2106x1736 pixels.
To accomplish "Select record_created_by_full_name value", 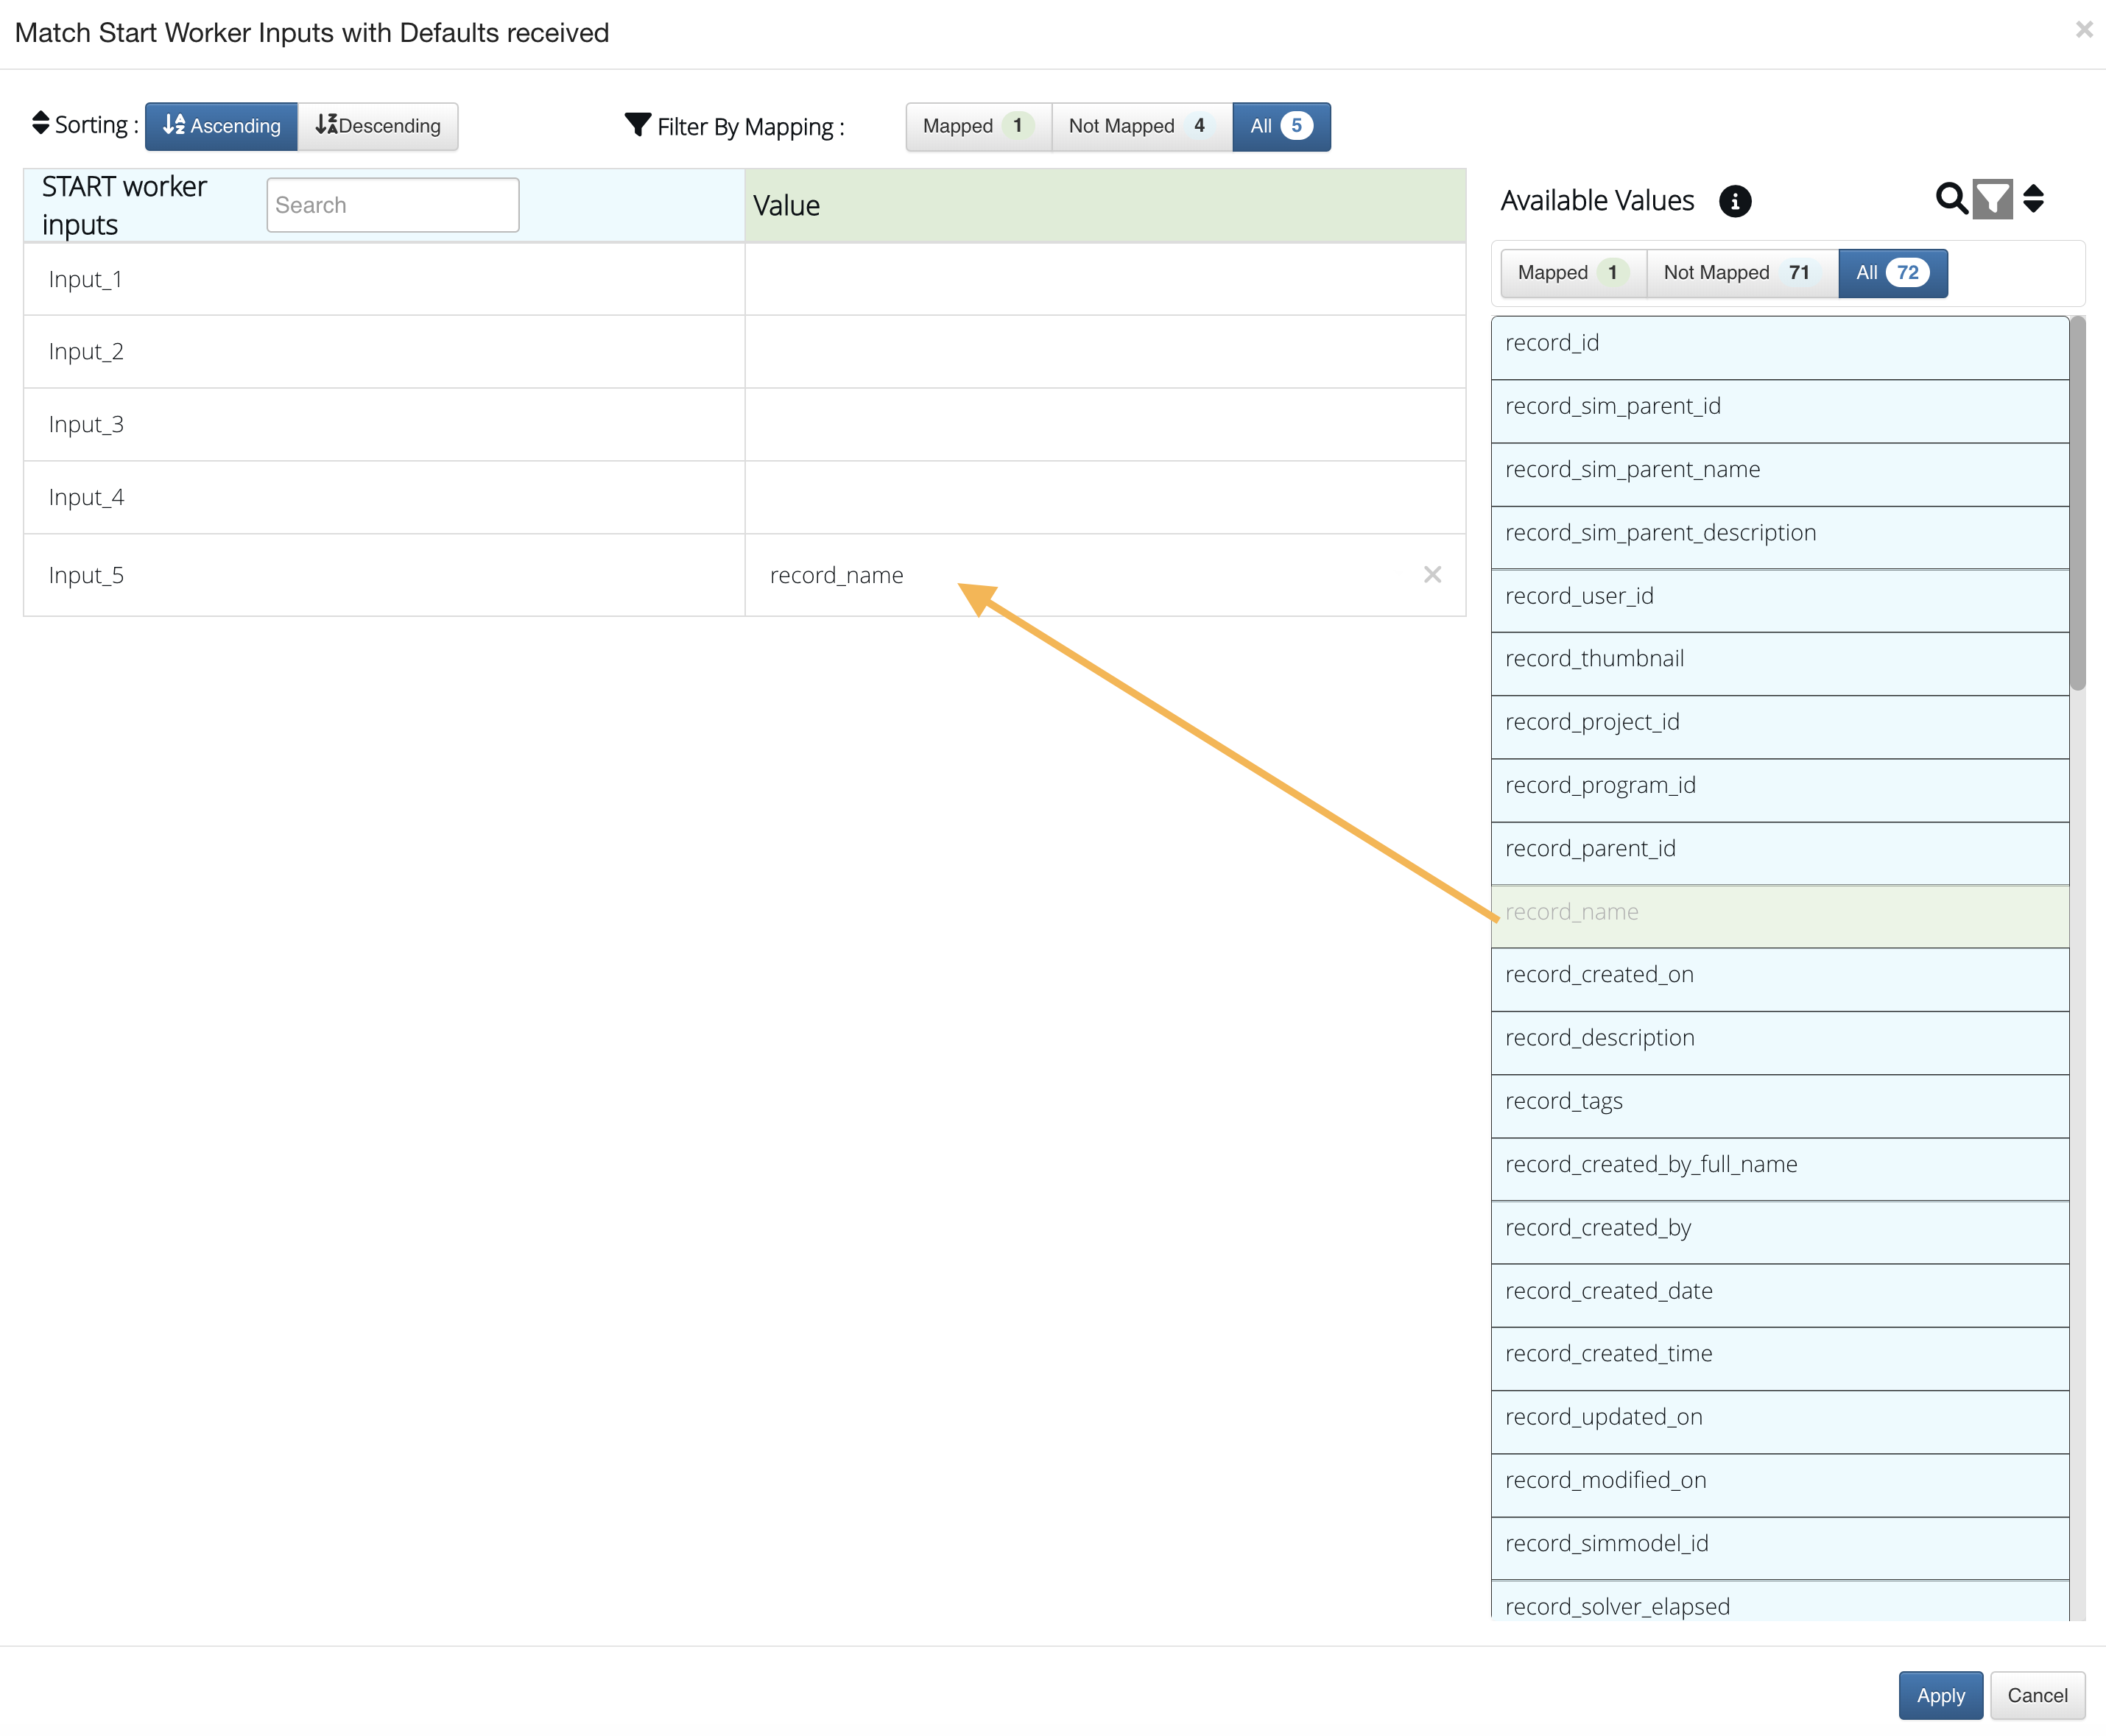I will tap(1780, 1169).
